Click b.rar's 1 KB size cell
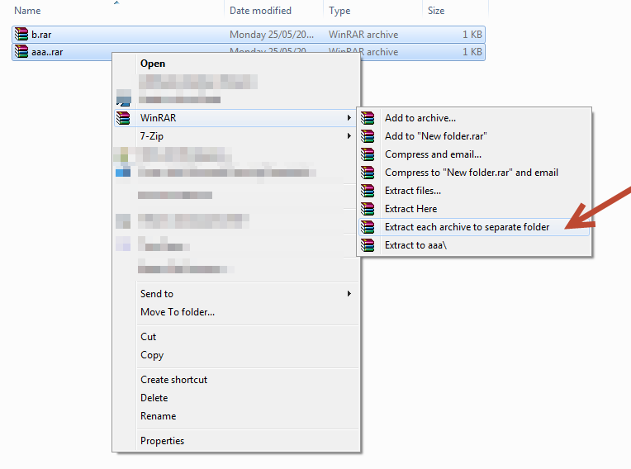Screen dimensions: 631x469 tap(472, 35)
